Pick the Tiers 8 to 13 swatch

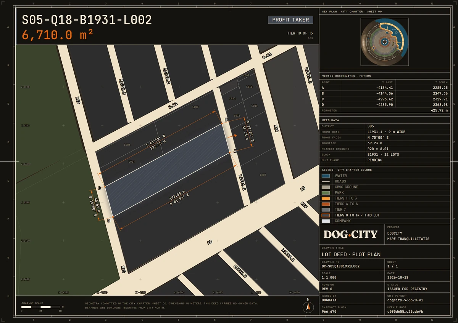click(326, 215)
